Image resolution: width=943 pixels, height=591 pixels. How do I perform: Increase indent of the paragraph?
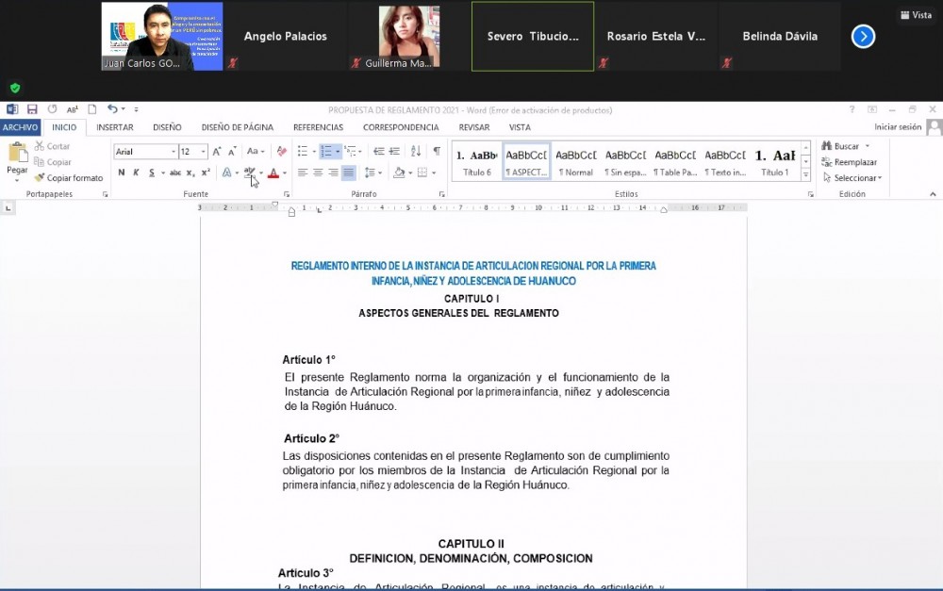[x=393, y=151]
